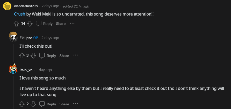Share Rain_xo's comment
The height and width of the screenshot is (109, 231).
tap(64, 104)
